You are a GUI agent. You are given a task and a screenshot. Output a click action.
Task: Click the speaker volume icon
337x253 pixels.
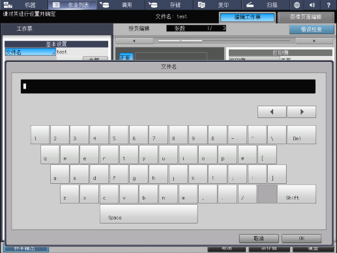[x=312, y=5]
